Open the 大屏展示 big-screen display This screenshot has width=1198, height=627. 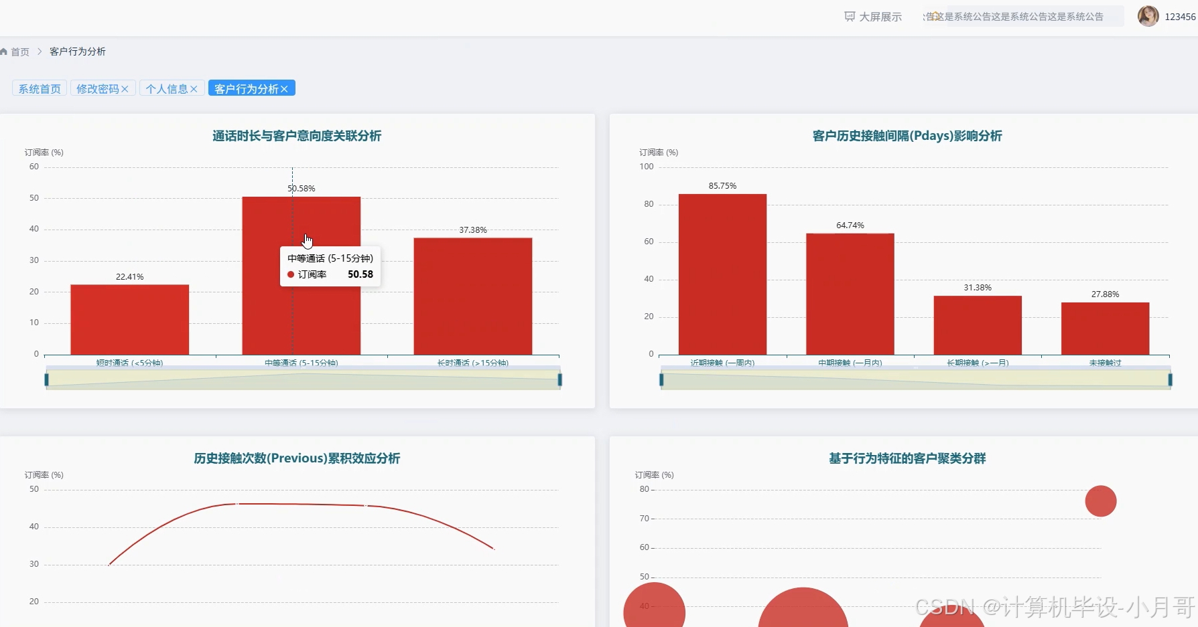pyautogui.click(x=873, y=17)
